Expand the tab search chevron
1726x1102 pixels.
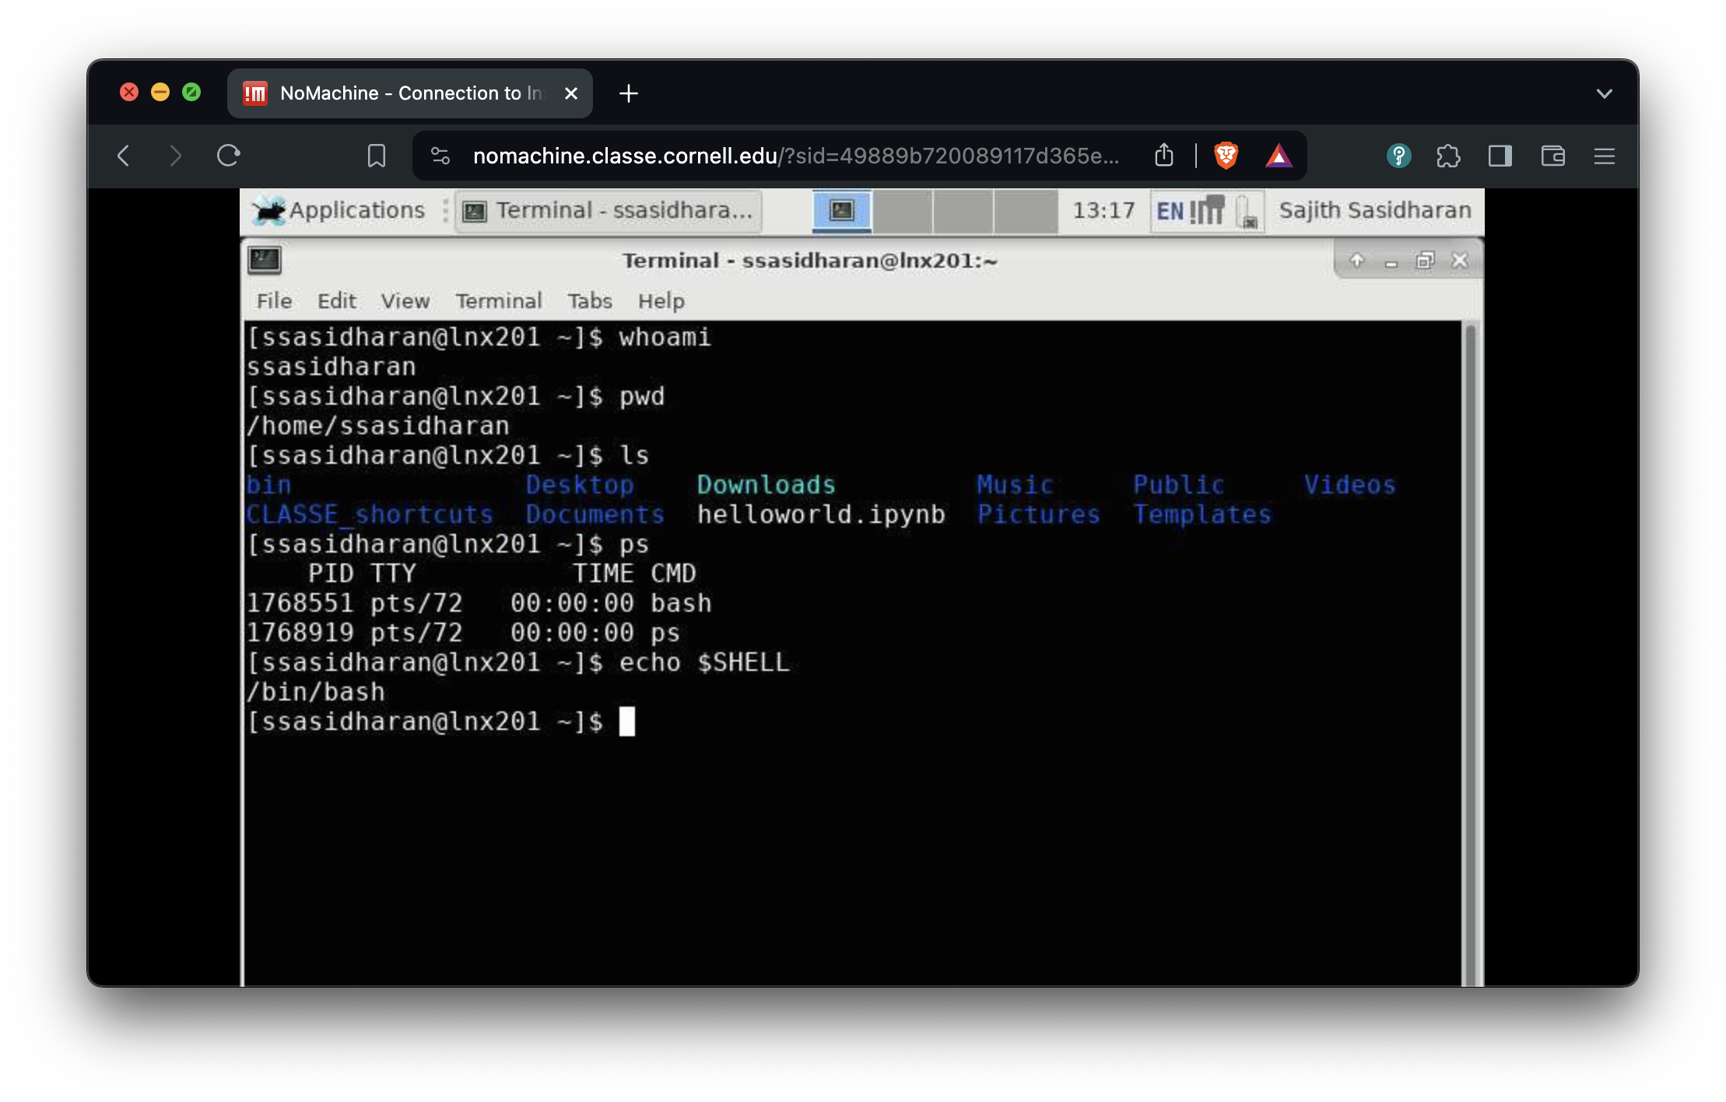coord(1604,93)
